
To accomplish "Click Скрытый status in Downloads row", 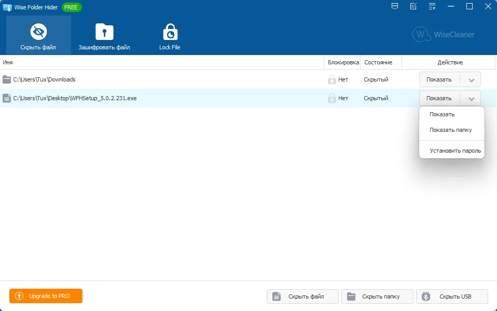I will coord(376,79).
